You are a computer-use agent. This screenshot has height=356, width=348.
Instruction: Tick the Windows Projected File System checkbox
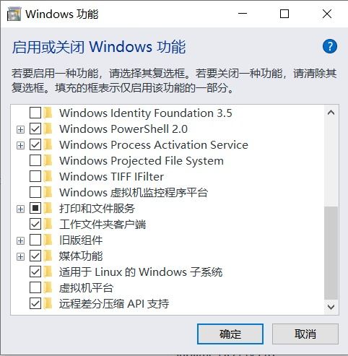(35, 160)
